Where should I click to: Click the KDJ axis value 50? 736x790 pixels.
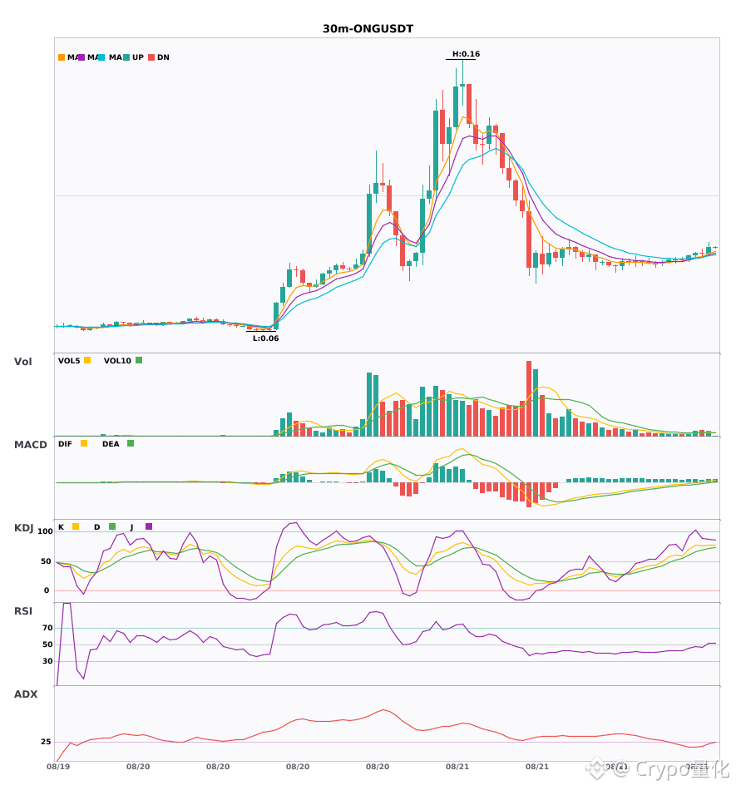click(47, 561)
